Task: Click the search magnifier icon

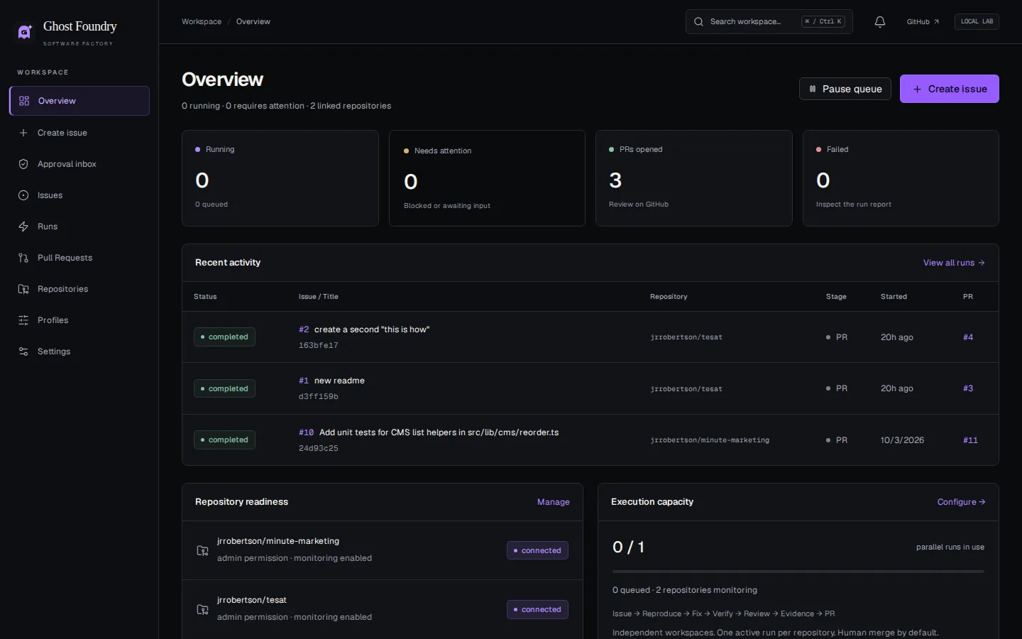Action: pyautogui.click(x=699, y=22)
